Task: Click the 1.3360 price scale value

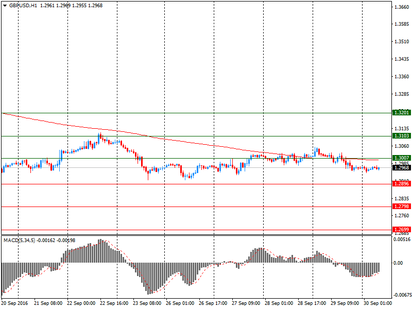Action: (402, 76)
